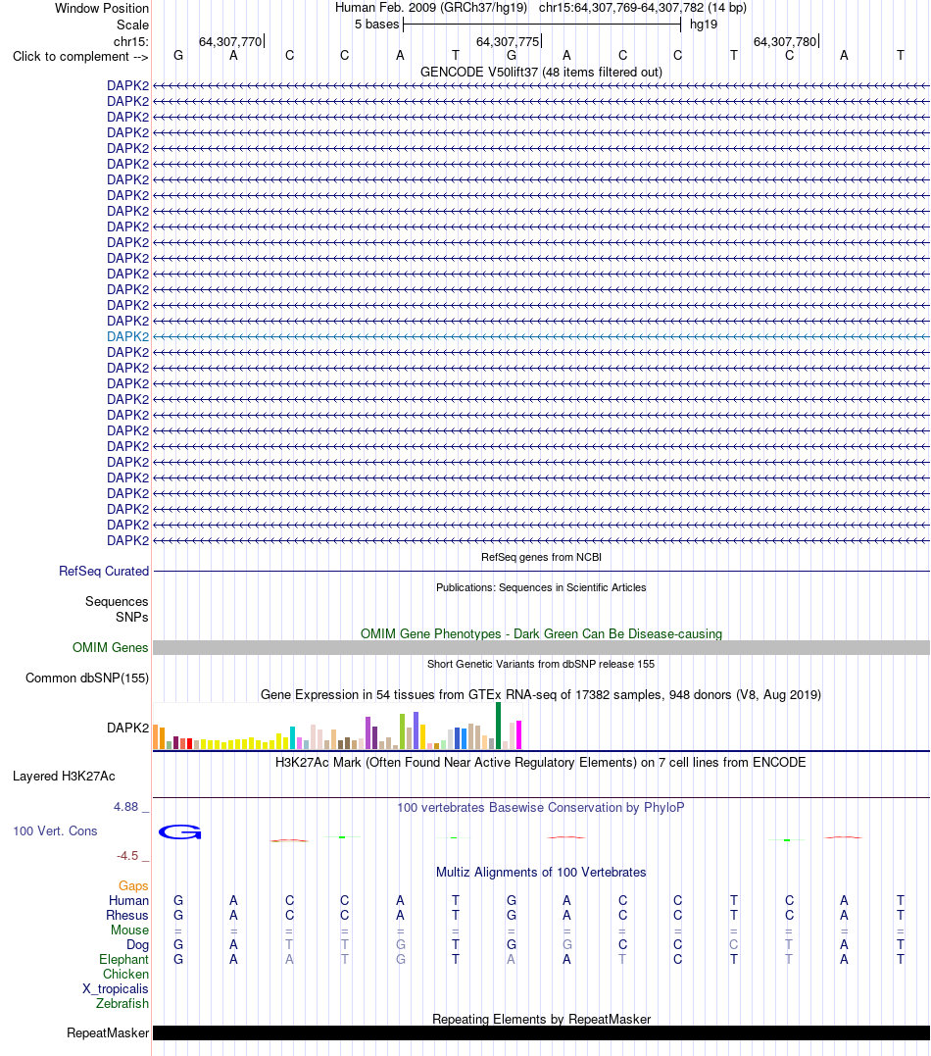Click the hg19 text beside scale bar
This screenshot has height=1056, width=931.
pos(704,25)
